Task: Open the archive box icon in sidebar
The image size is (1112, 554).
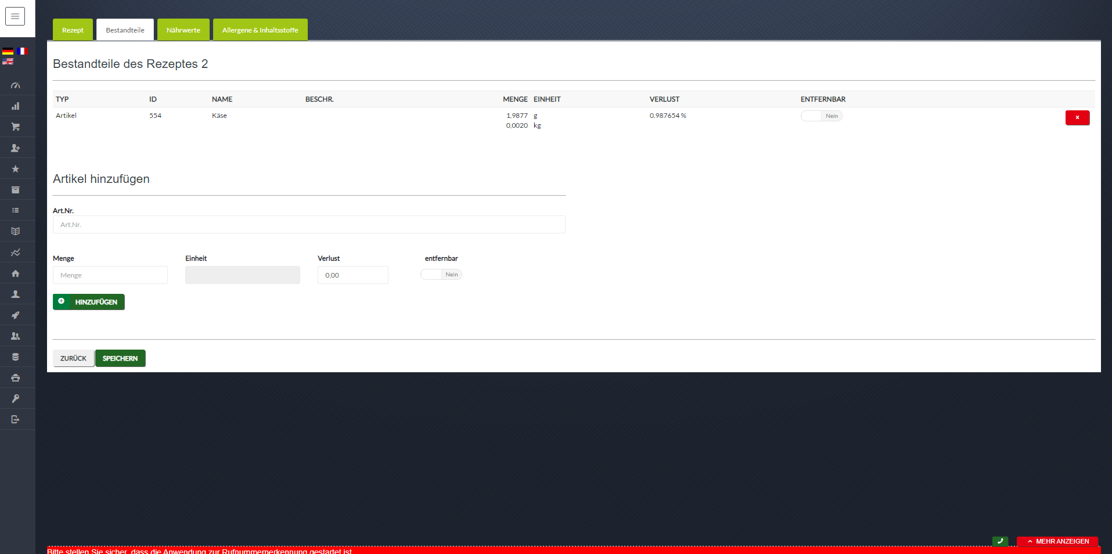Action: tap(16, 190)
